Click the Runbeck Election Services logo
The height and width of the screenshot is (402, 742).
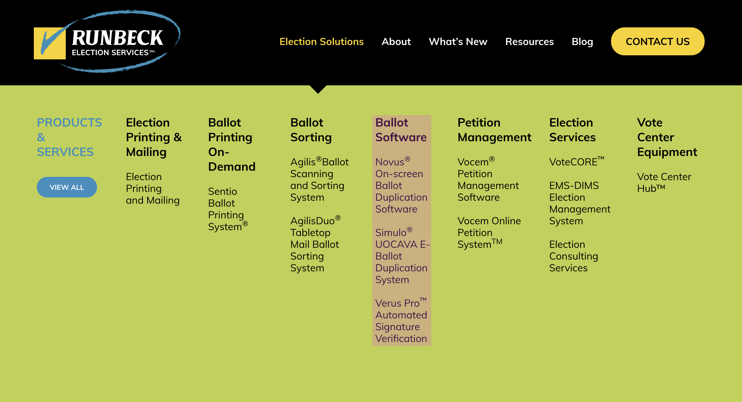pyautogui.click(x=107, y=41)
